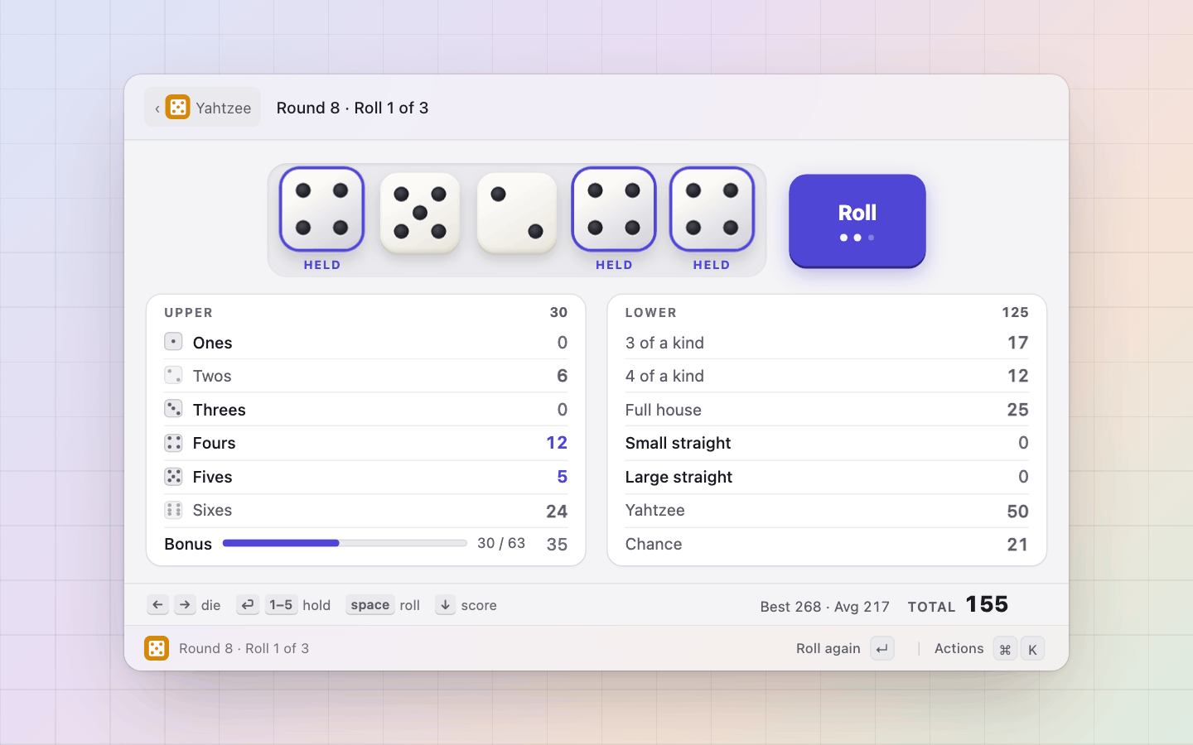Select Full house row
Screen dimensions: 1193x745
827,410
